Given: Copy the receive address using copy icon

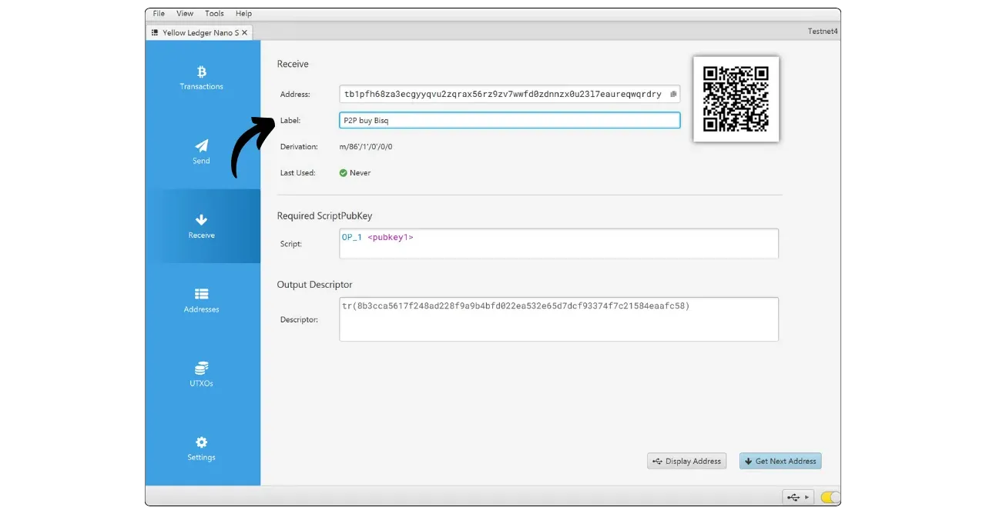Looking at the screenshot, I should click(x=672, y=95).
